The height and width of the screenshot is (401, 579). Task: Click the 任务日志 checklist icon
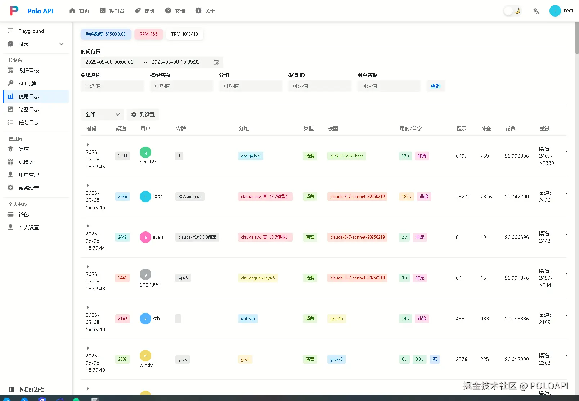pyautogui.click(x=10, y=122)
